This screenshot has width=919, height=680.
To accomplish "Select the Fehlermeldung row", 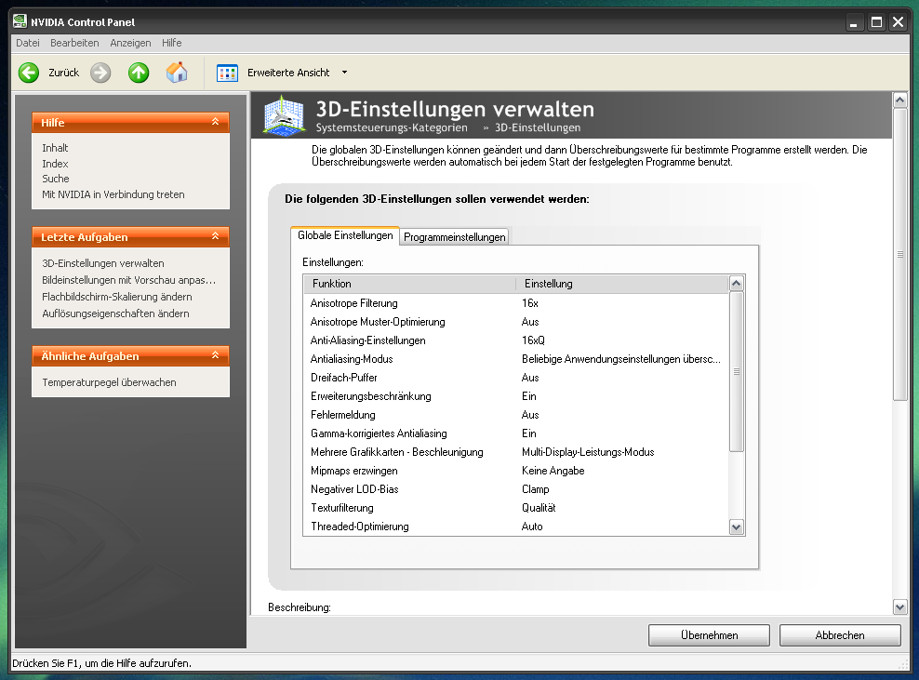I will click(x=516, y=415).
